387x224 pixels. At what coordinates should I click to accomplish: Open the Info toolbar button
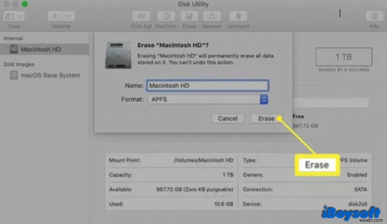374,16
